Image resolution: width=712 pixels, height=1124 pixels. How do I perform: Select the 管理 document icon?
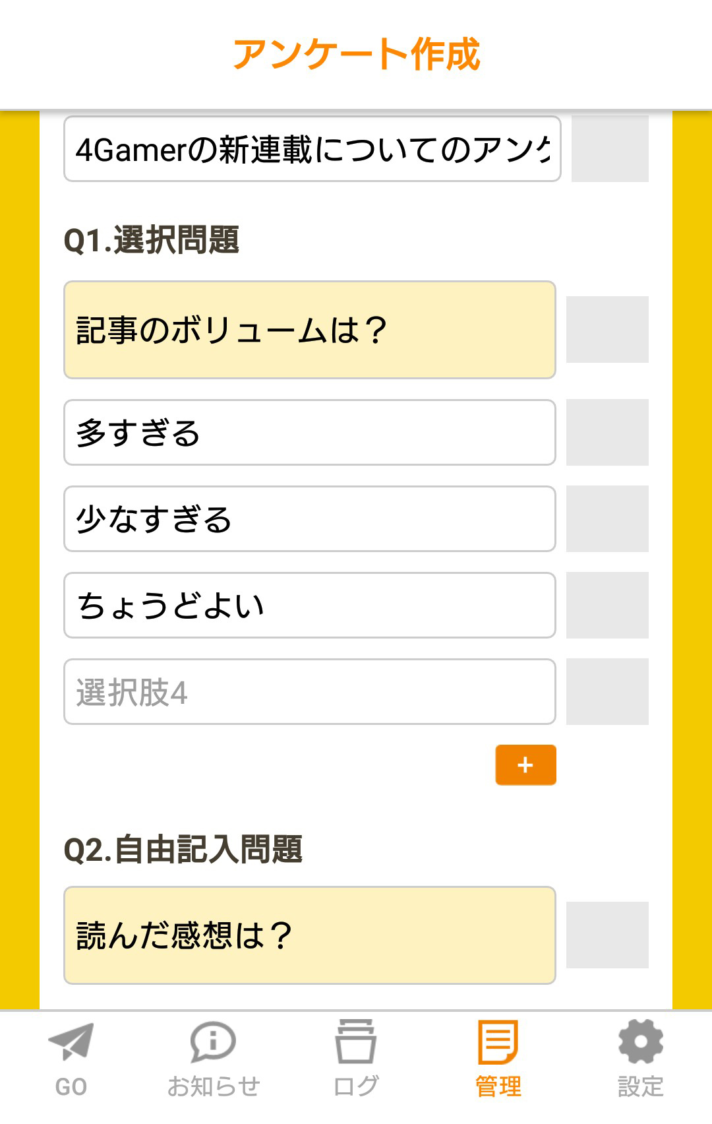(x=498, y=1042)
